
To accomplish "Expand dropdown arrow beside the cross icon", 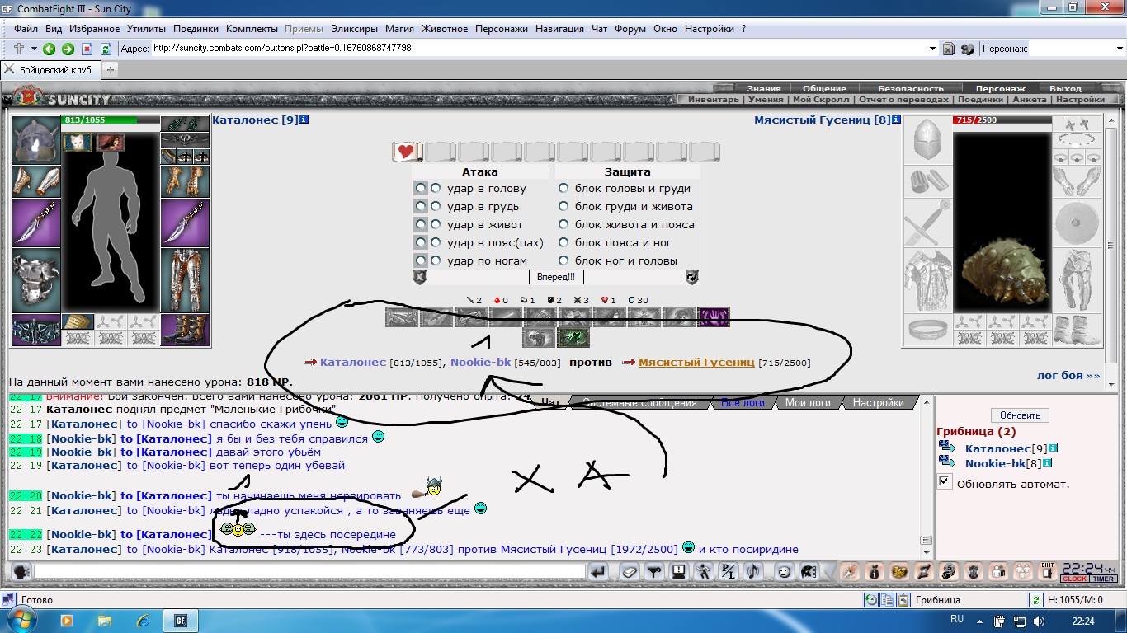I will [x=34, y=49].
